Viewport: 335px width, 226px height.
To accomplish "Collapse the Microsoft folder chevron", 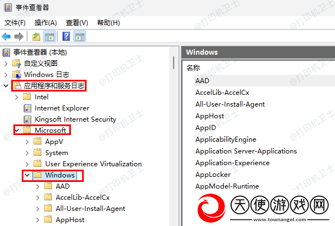I will point(17,130).
